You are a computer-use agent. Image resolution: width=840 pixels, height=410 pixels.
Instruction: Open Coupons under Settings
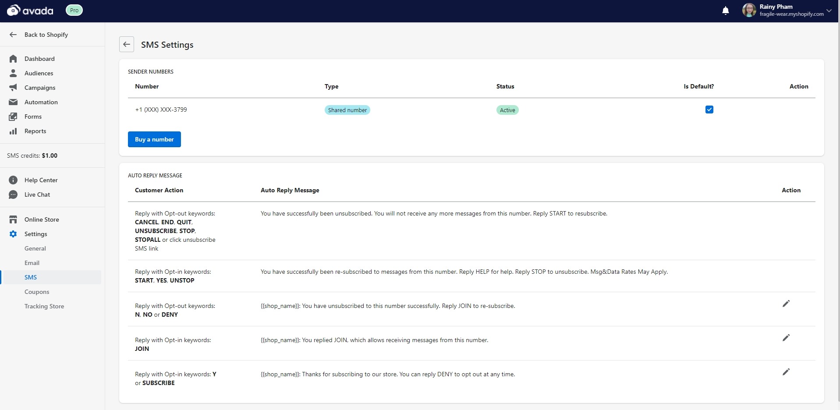pyautogui.click(x=37, y=292)
